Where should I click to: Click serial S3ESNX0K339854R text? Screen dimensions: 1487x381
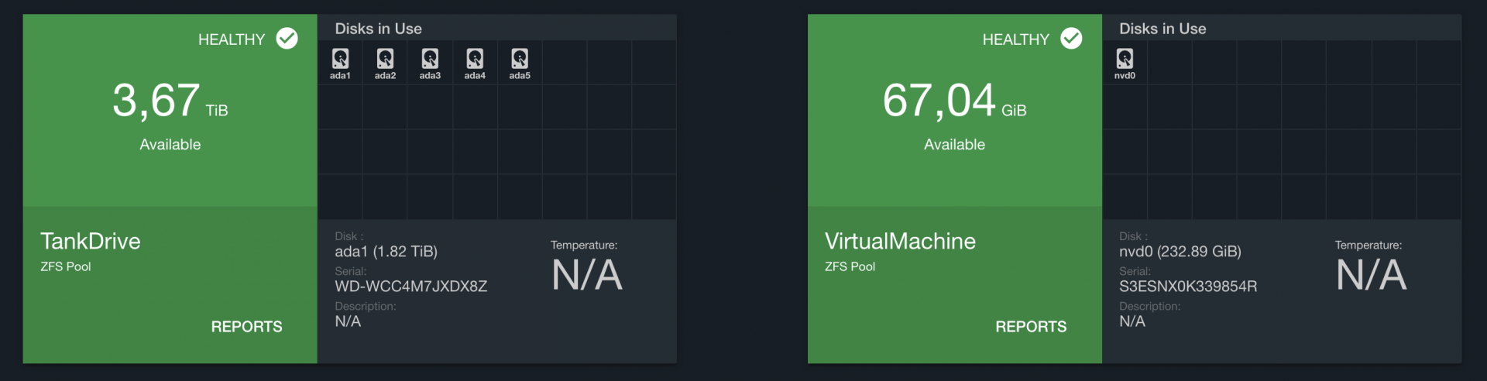click(x=1188, y=287)
